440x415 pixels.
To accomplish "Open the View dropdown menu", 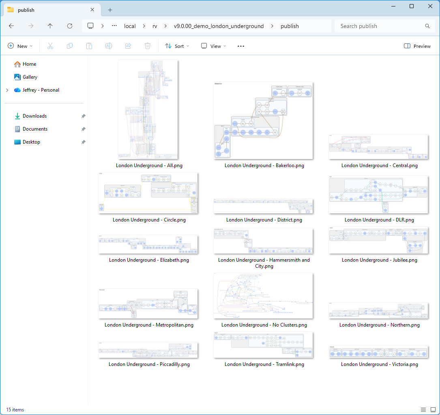I will click(x=214, y=46).
